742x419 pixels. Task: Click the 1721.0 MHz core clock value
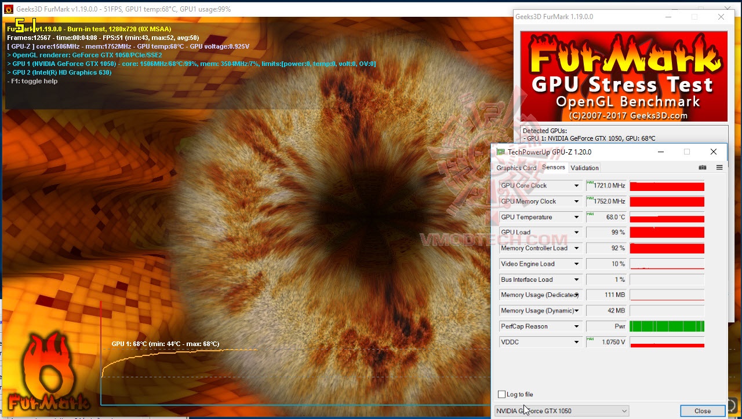click(x=606, y=186)
